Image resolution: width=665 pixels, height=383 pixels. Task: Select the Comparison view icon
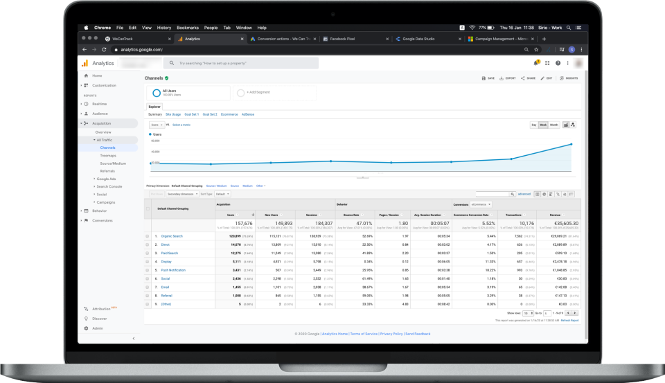558,194
